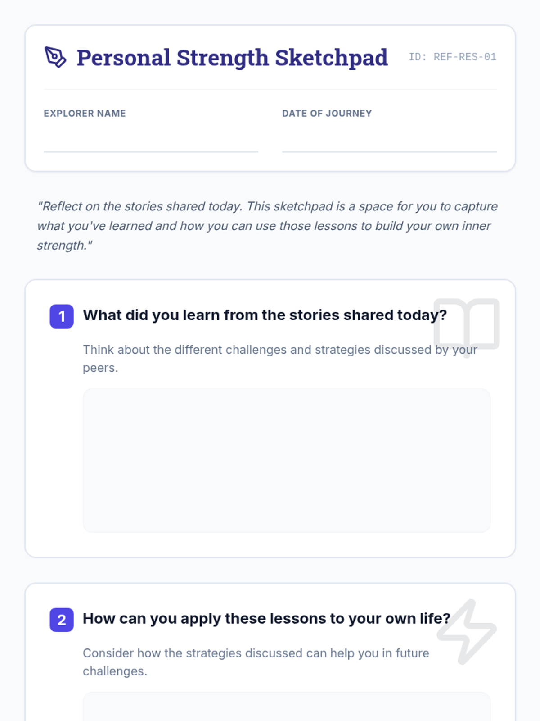Focus the Explorer Name input line
Viewport: 540px width, 721px height.
click(x=151, y=141)
